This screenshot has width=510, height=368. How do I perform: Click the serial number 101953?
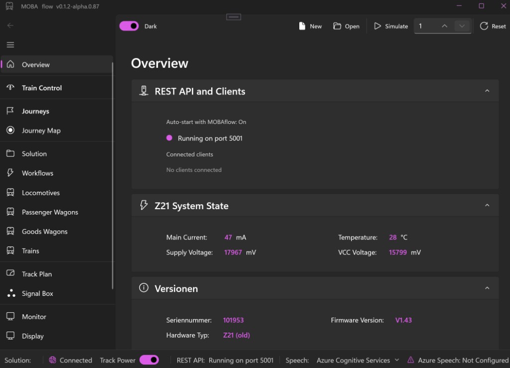click(233, 320)
